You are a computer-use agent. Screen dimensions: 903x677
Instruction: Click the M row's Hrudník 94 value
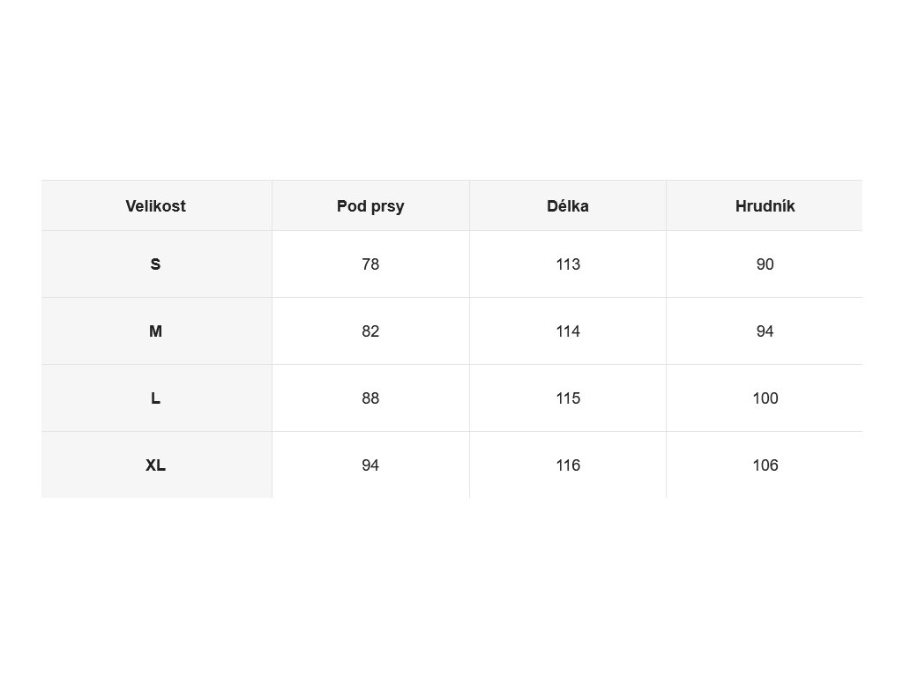pos(765,331)
